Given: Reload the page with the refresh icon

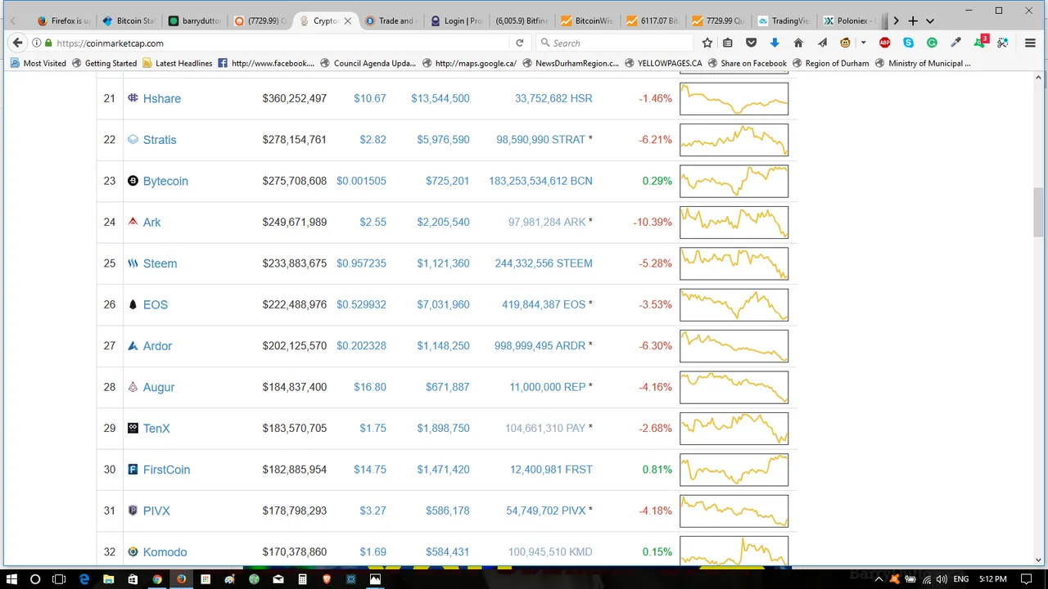Looking at the screenshot, I should click(x=519, y=43).
